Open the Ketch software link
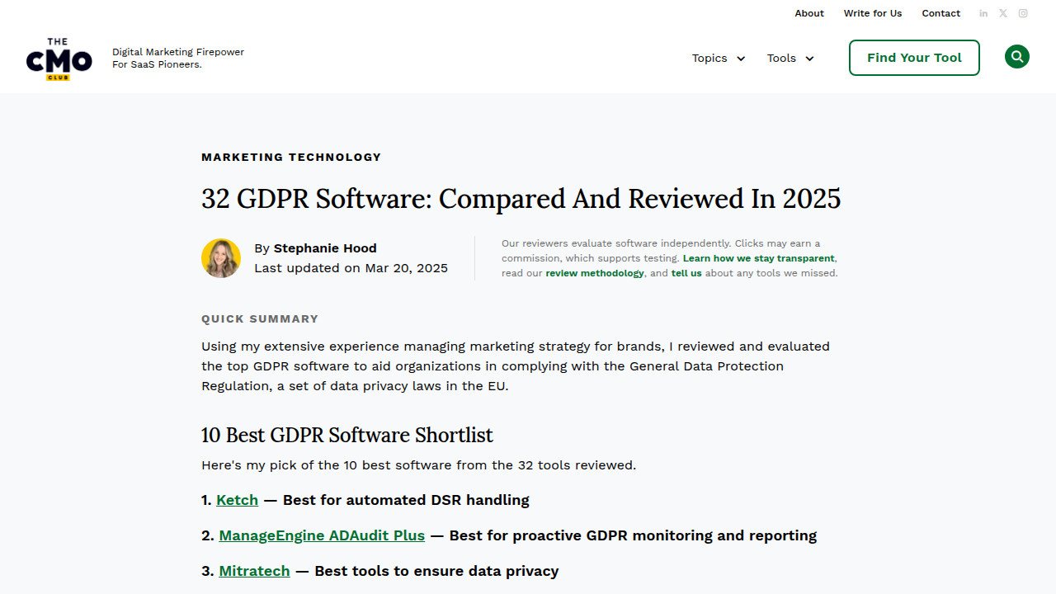Image resolution: width=1056 pixels, height=594 pixels. (238, 500)
